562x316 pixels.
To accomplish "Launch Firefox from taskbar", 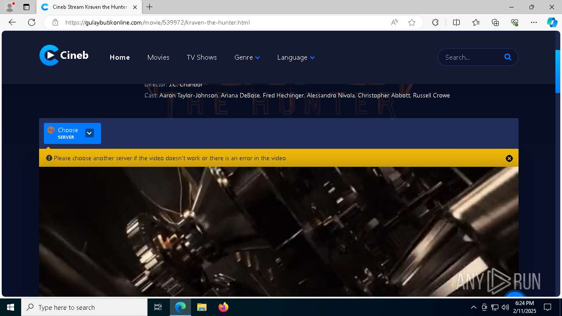I will [223, 307].
